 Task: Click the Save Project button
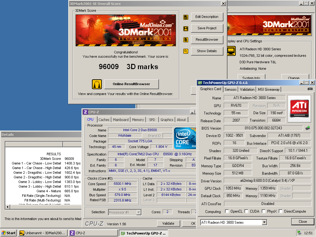(x=207, y=28)
